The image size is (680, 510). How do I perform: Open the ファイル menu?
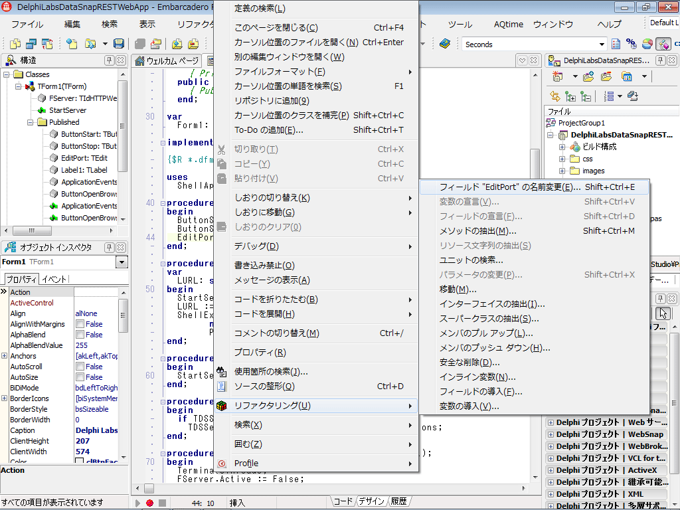[27, 25]
